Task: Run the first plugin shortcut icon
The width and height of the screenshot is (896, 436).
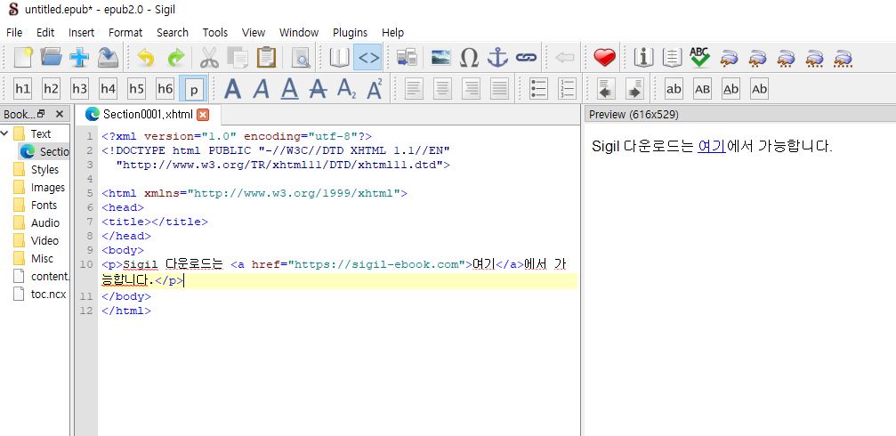Action: pyautogui.click(x=729, y=58)
